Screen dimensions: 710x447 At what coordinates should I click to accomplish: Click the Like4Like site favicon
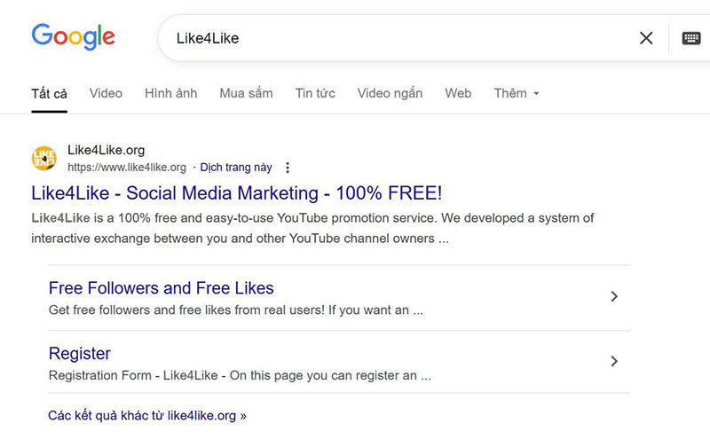pos(43,159)
